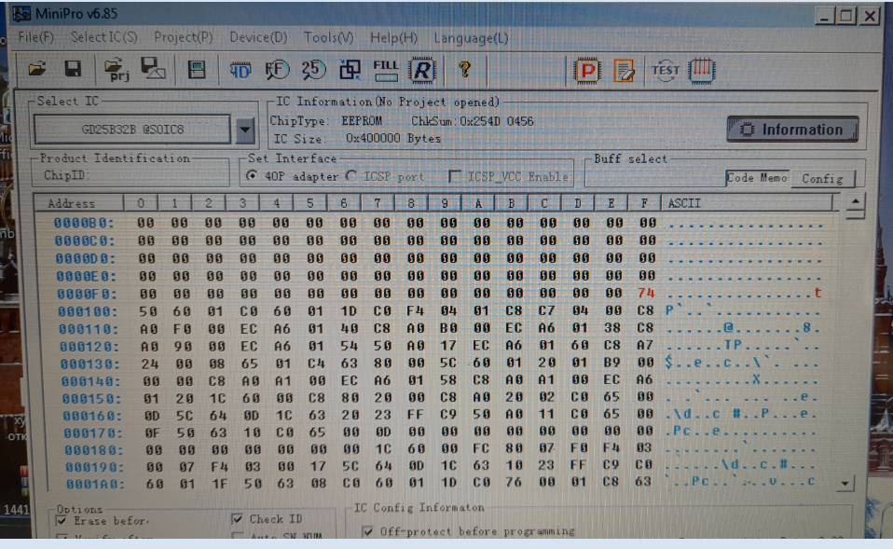893x549 pixels.
Task: Click the address label 000100:
Action: (88, 312)
